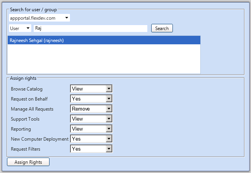The image size is (251, 173).
Task: Open the New Computer Deployment dropdown
Action: pos(91,139)
